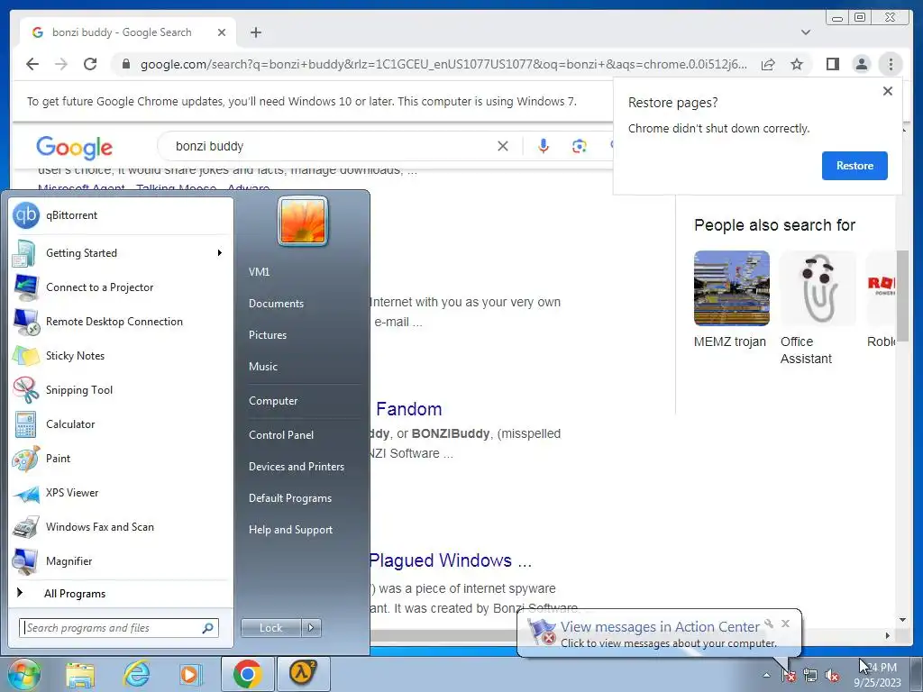Click Chrome back arrow
Image resolution: width=923 pixels, height=692 pixels.
[32, 64]
